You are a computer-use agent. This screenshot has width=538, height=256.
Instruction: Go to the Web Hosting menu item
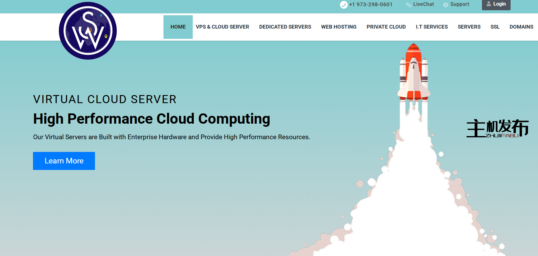(x=339, y=27)
